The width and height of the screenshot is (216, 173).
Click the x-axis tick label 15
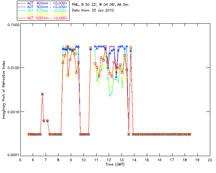point(147,160)
